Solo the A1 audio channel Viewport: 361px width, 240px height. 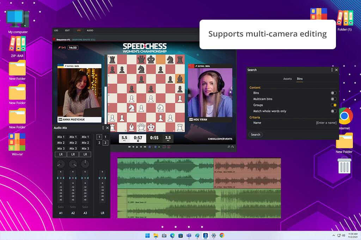click(x=61, y=207)
